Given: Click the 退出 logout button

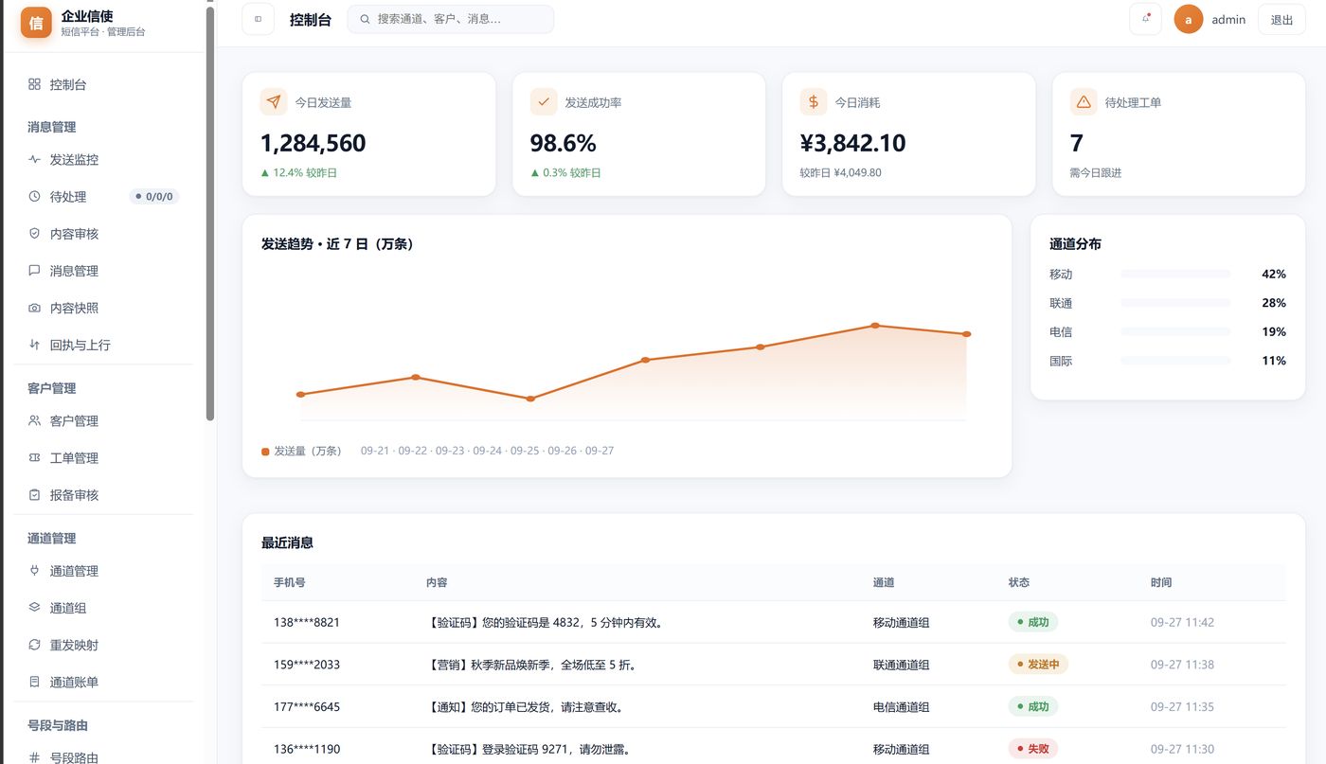Looking at the screenshot, I should pyautogui.click(x=1281, y=19).
